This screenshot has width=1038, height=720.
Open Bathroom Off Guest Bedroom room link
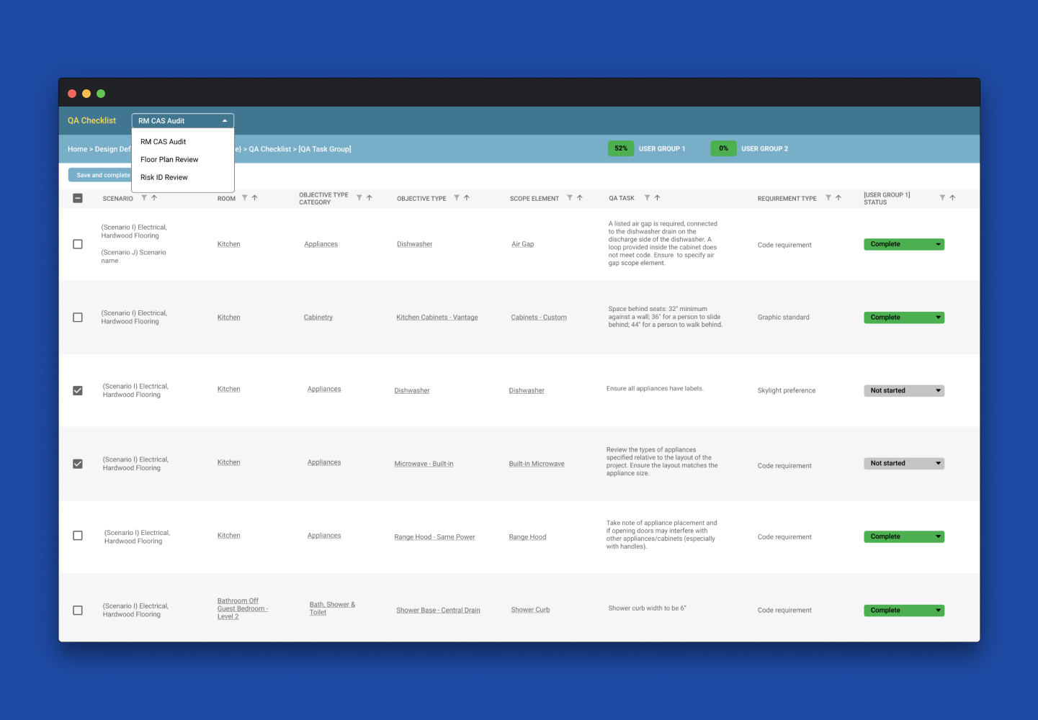coord(243,609)
